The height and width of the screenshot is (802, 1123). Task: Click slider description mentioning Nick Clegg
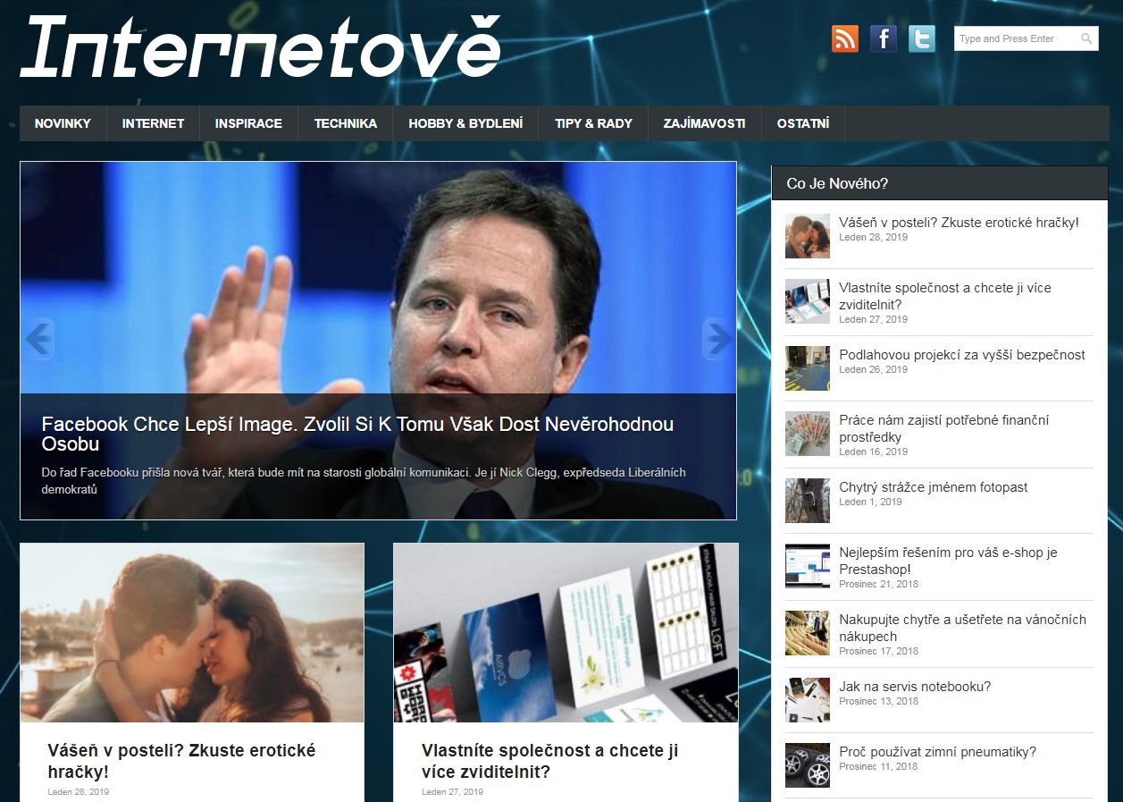(x=364, y=481)
